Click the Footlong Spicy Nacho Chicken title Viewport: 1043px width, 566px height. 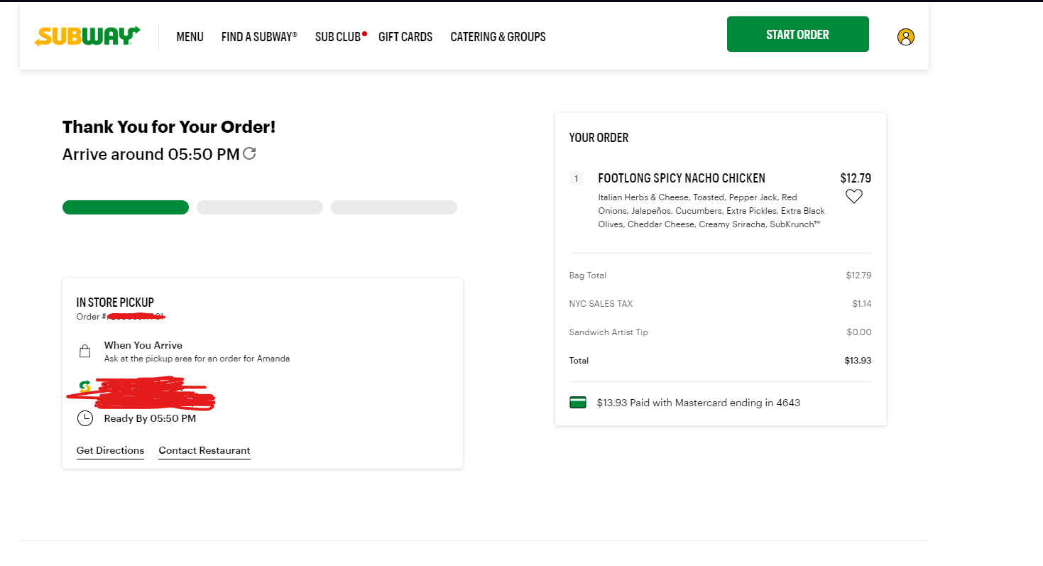point(682,178)
